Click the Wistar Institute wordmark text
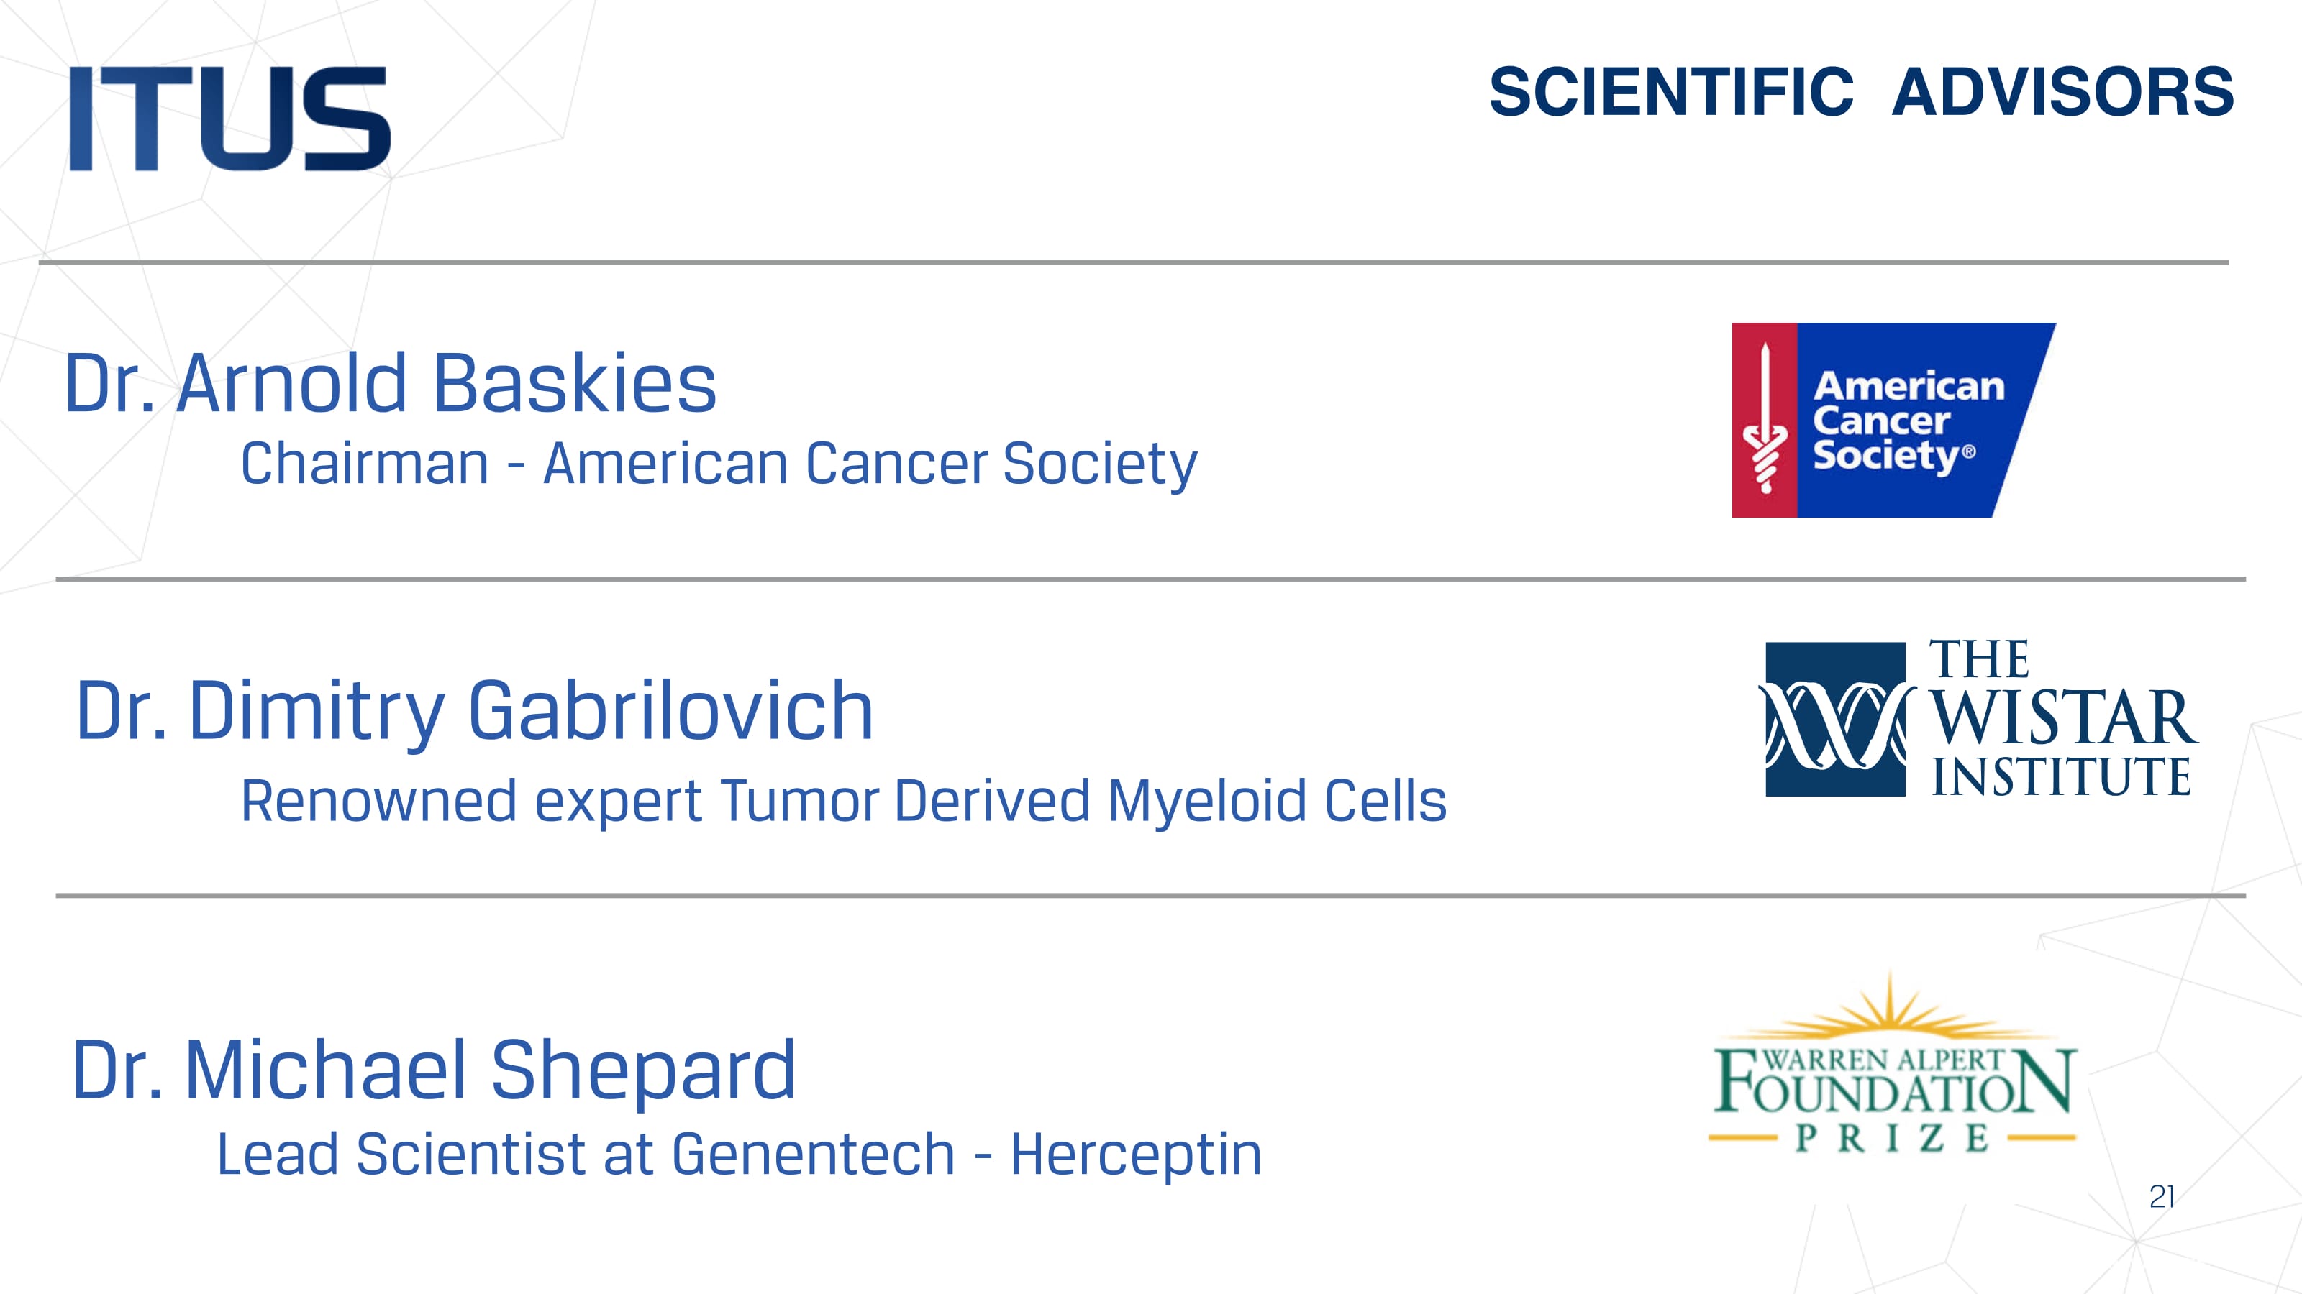The height and width of the screenshot is (1294, 2302). click(2061, 719)
